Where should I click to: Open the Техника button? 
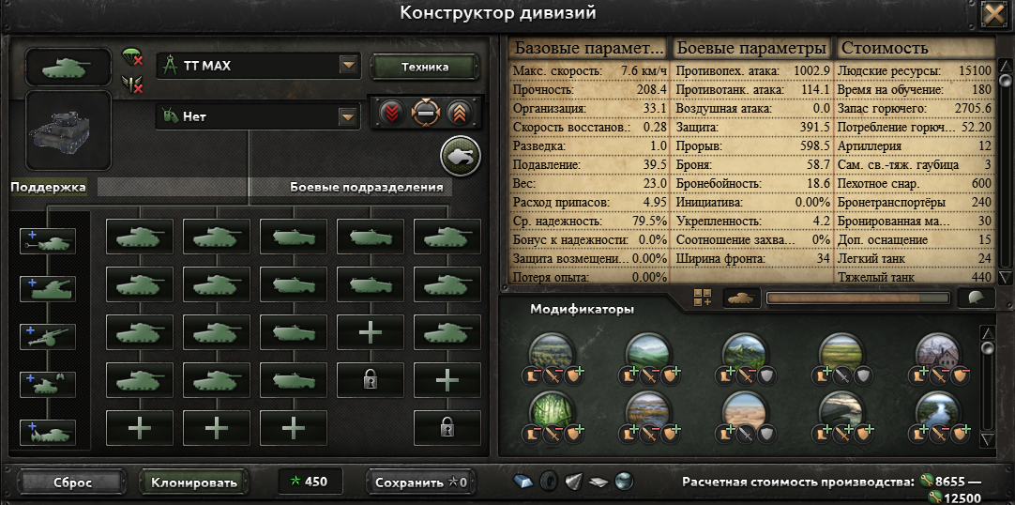[x=425, y=67]
